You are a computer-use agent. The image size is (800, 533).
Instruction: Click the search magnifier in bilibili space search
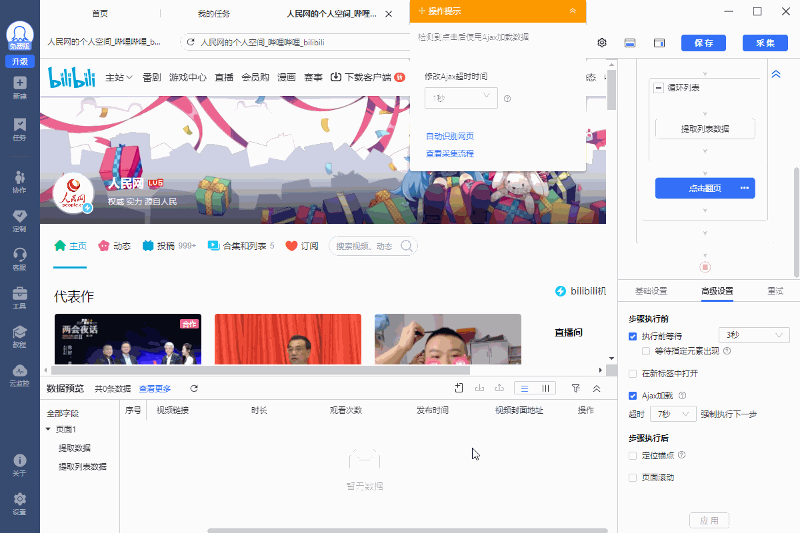pyautogui.click(x=406, y=246)
